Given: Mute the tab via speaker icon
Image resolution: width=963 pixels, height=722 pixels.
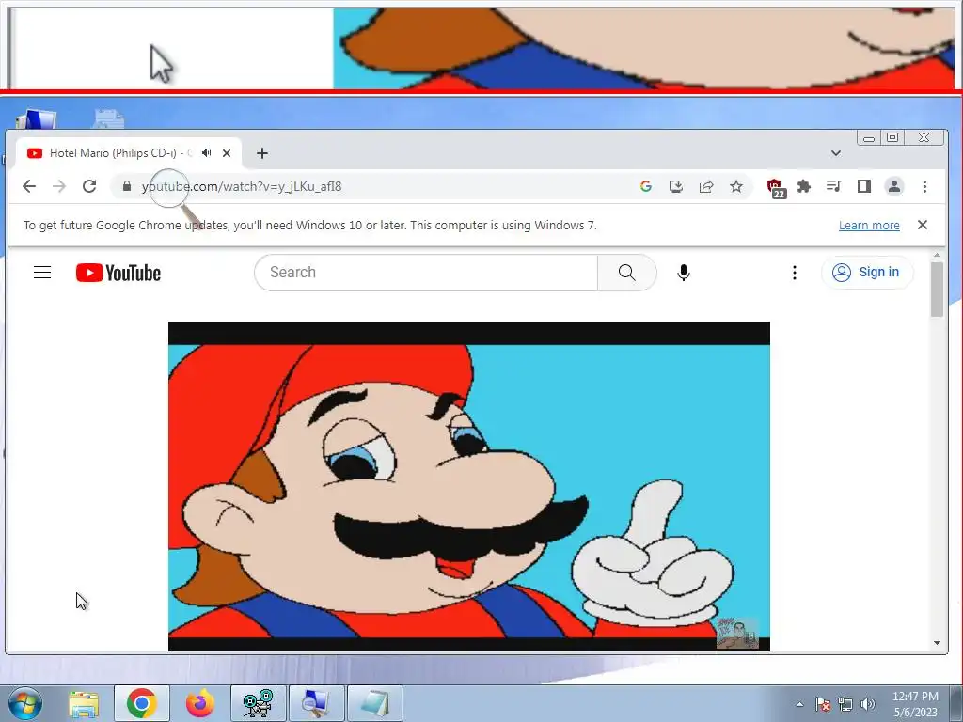Looking at the screenshot, I should (x=206, y=153).
